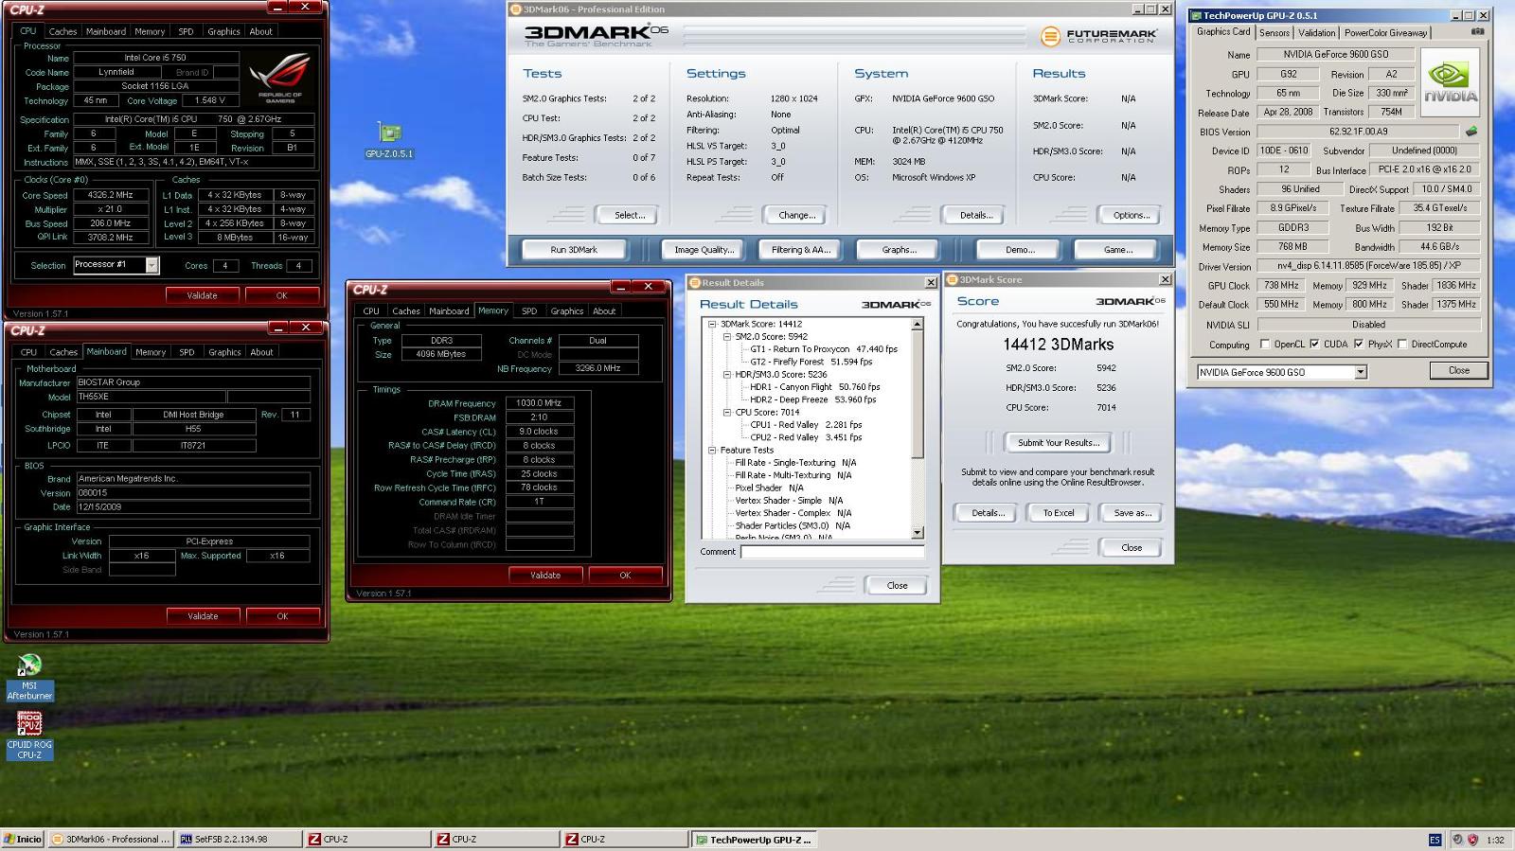1515x851 pixels.
Task: Switch to TechPowerUp GPU-Z taskbar item
Action: pyautogui.click(x=753, y=839)
